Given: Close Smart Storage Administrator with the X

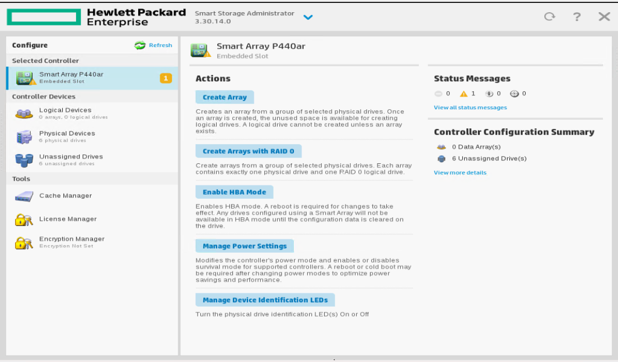Looking at the screenshot, I should click(x=604, y=17).
